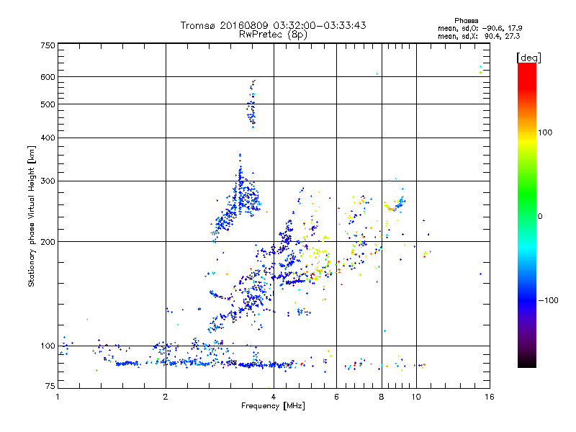Click the x-axis tick label '10'
Viewport: 576px width, 432px height.
pyautogui.click(x=416, y=397)
